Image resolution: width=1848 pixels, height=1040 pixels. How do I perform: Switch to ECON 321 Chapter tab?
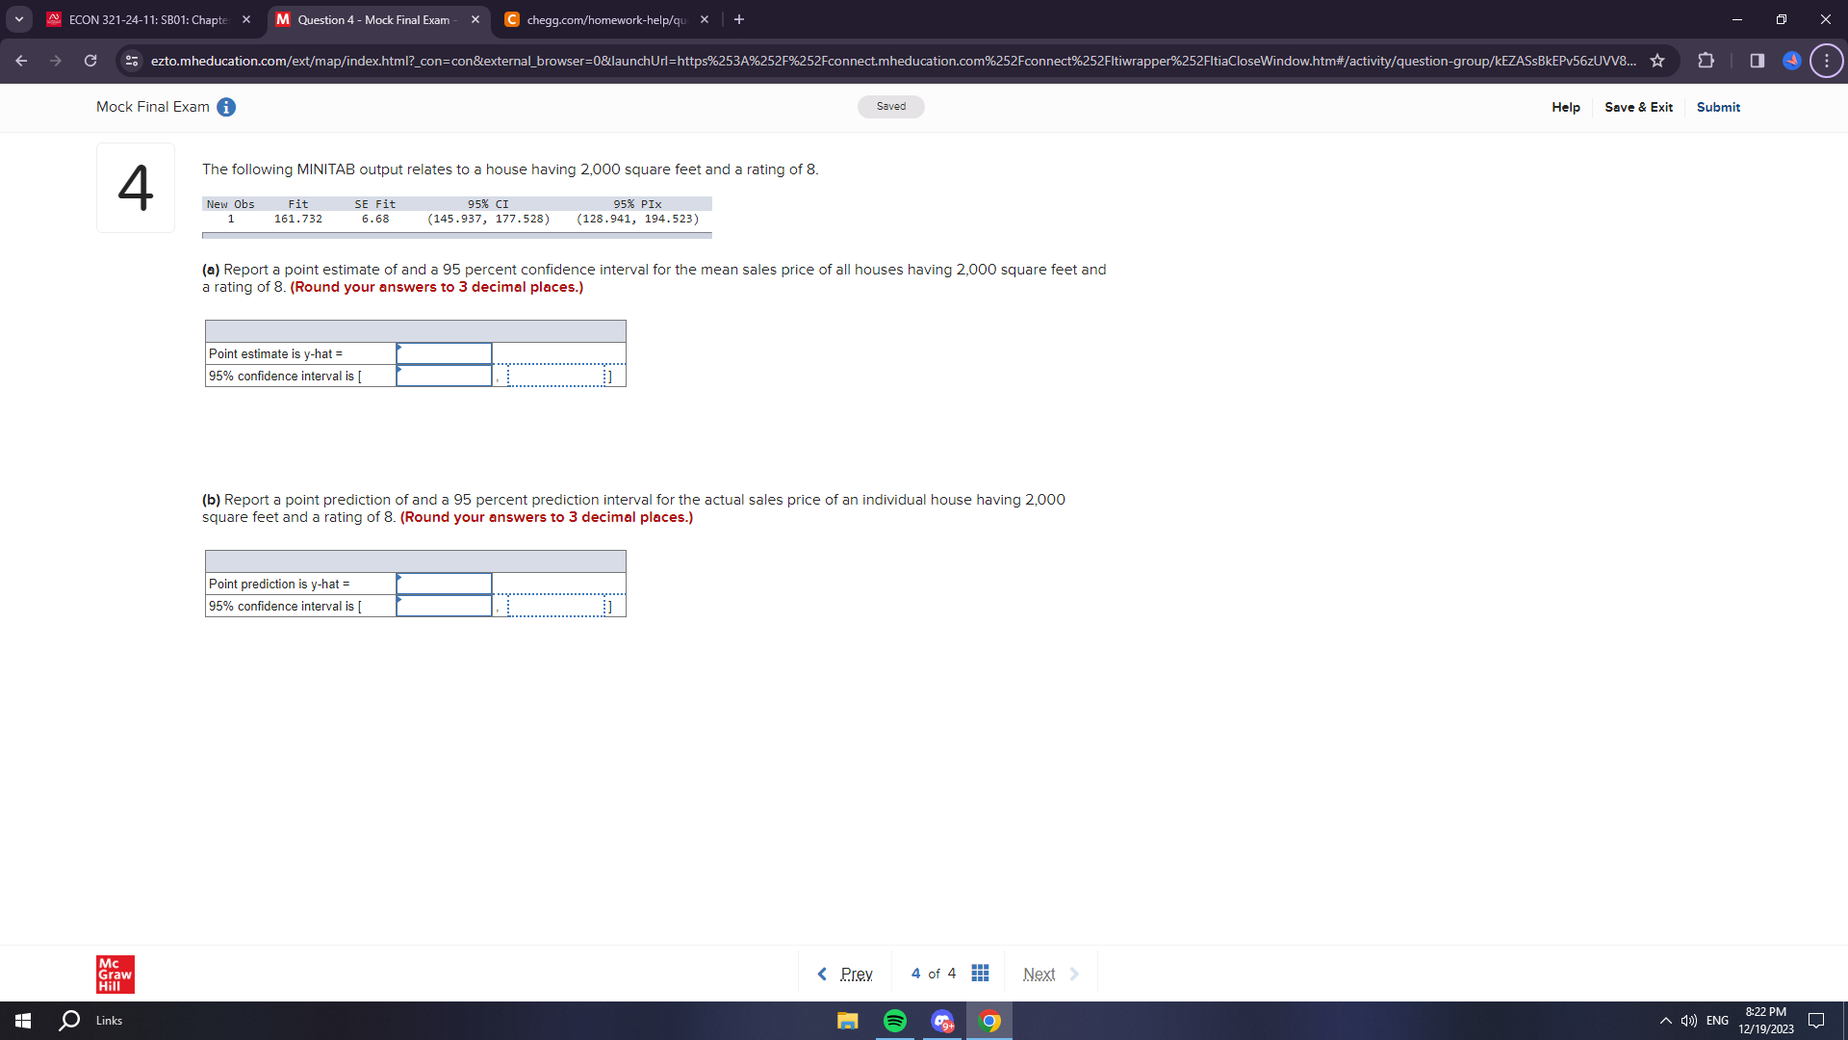(x=147, y=19)
